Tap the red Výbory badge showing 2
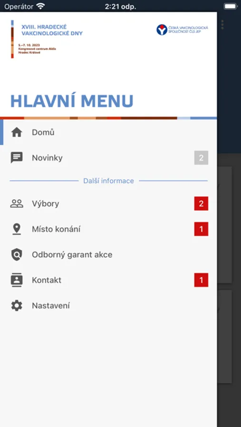The height and width of the screenshot is (427, 241). [201, 204]
